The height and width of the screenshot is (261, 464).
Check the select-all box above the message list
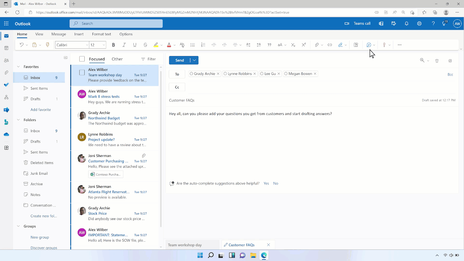pyautogui.click(x=82, y=59)
